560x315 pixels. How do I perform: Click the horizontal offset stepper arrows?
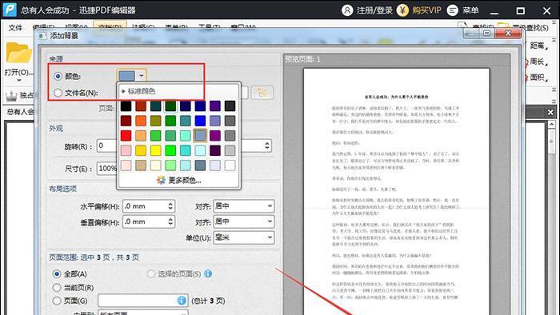click(170, 205)
